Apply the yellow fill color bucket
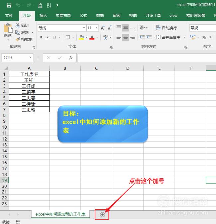 click(x=81, y=37)
